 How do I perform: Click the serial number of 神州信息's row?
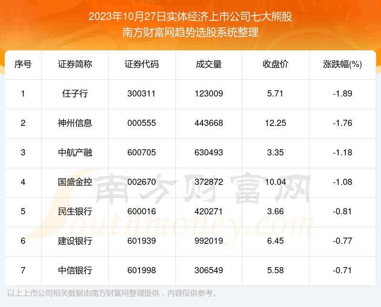click(23, 123)
